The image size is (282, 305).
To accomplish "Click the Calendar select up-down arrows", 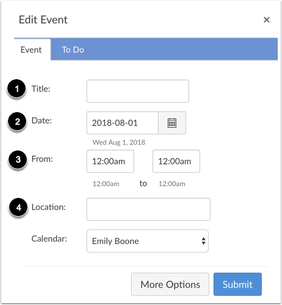I will [x=203, y=241].
